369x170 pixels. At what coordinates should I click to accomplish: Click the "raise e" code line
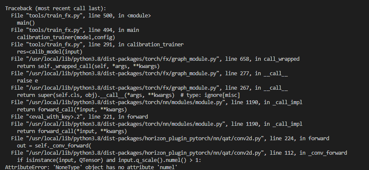click(x=27, y=80)
